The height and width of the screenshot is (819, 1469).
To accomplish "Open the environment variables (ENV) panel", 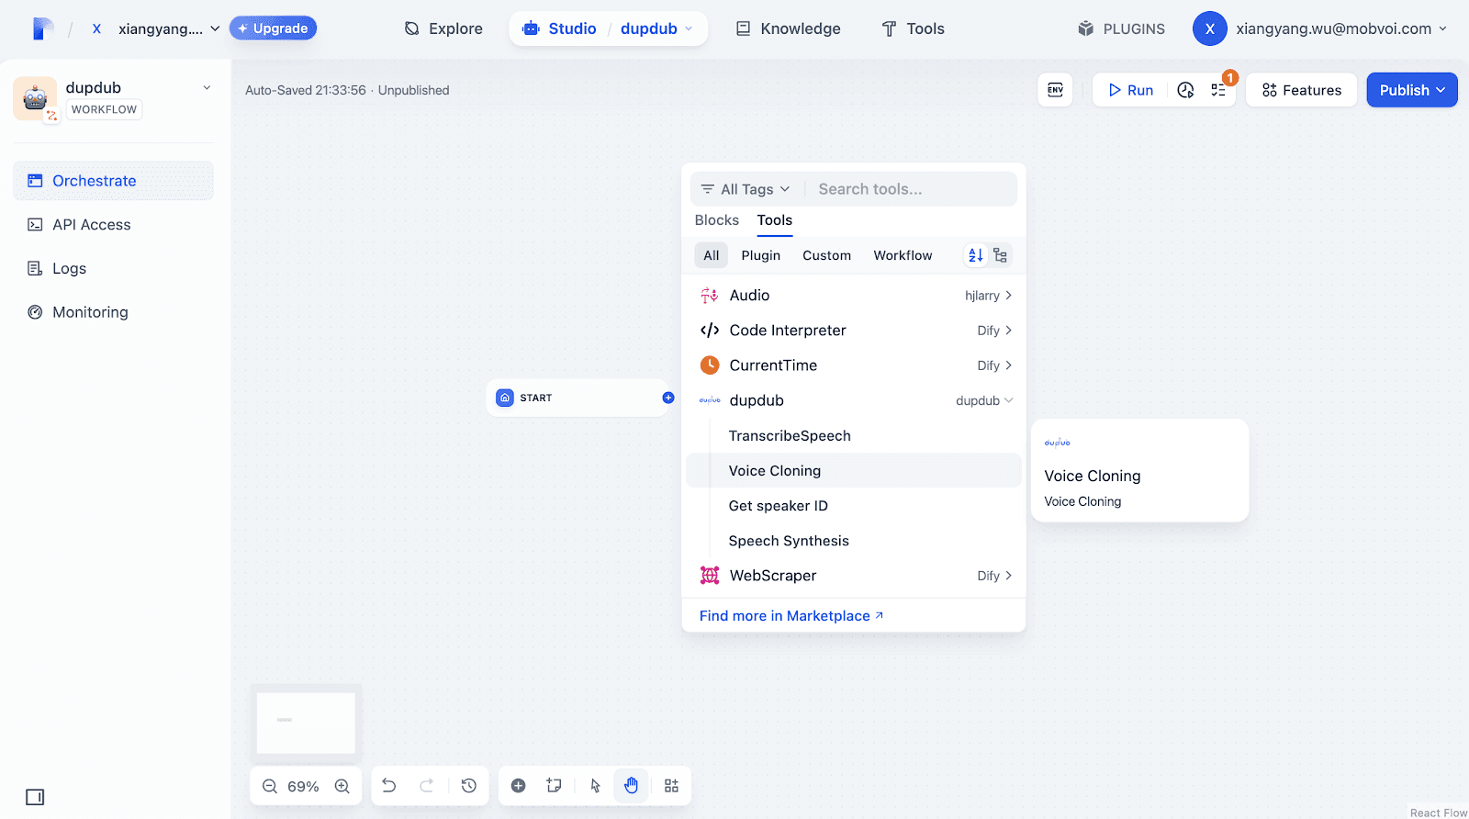I will [1055, 90].
